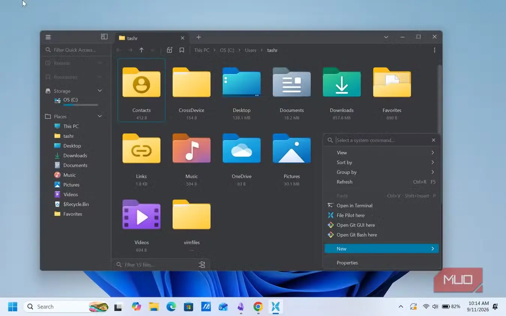Select the Music folder icon in grid
The image size is (506, 316).
coord(192,149)
